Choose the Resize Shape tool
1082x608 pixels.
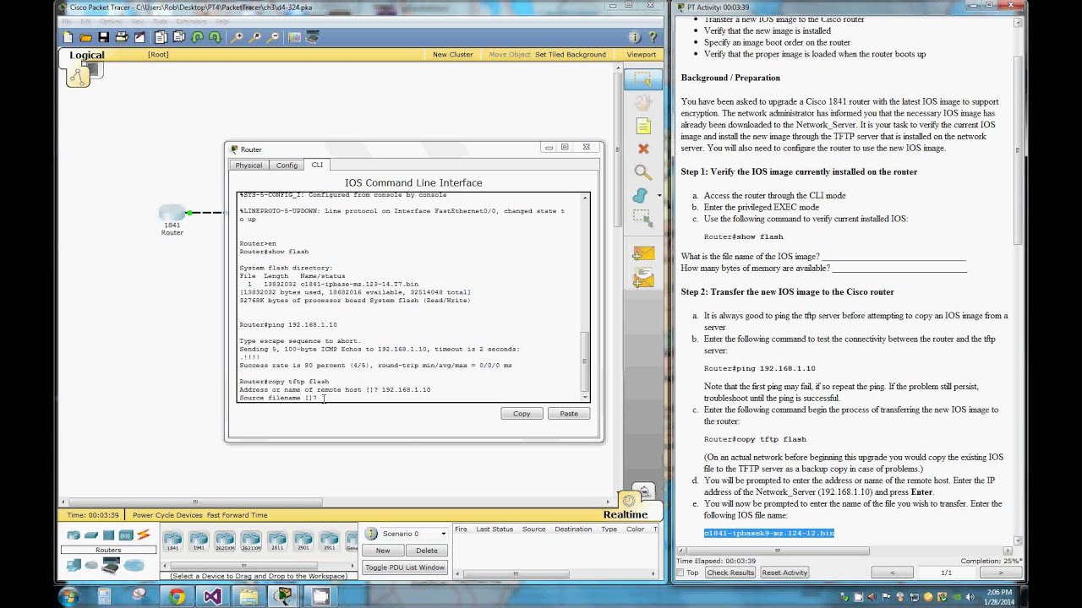[642, 219]
